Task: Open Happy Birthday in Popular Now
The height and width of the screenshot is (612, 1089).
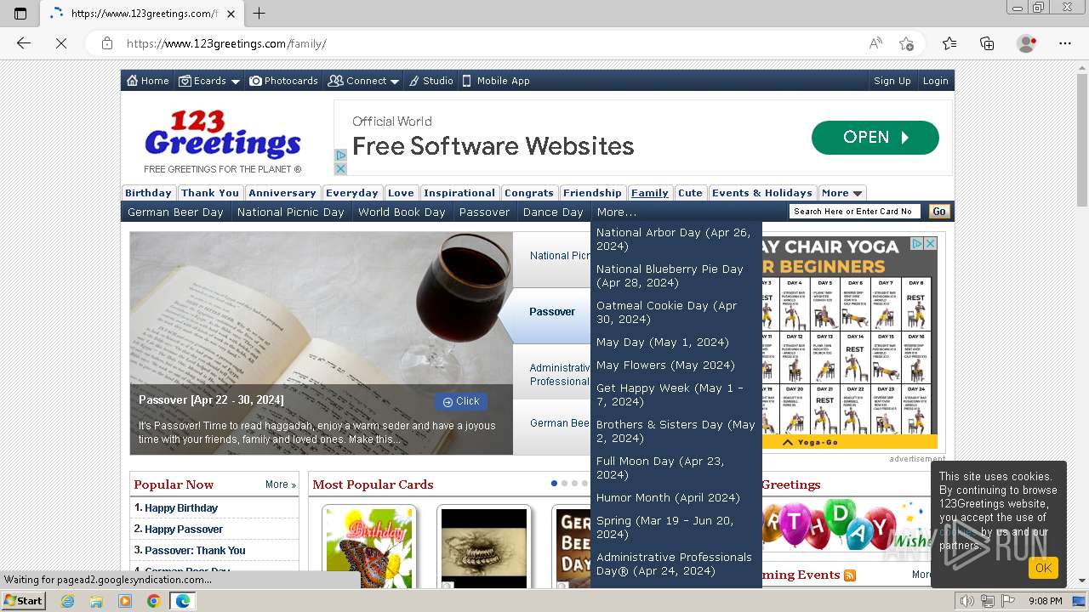Action: [x=180, y=507]
